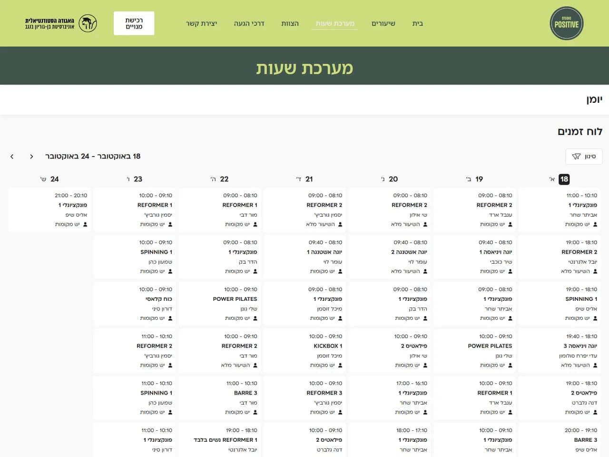
Task: Go to previous week with left chevron
Action: 12,156
